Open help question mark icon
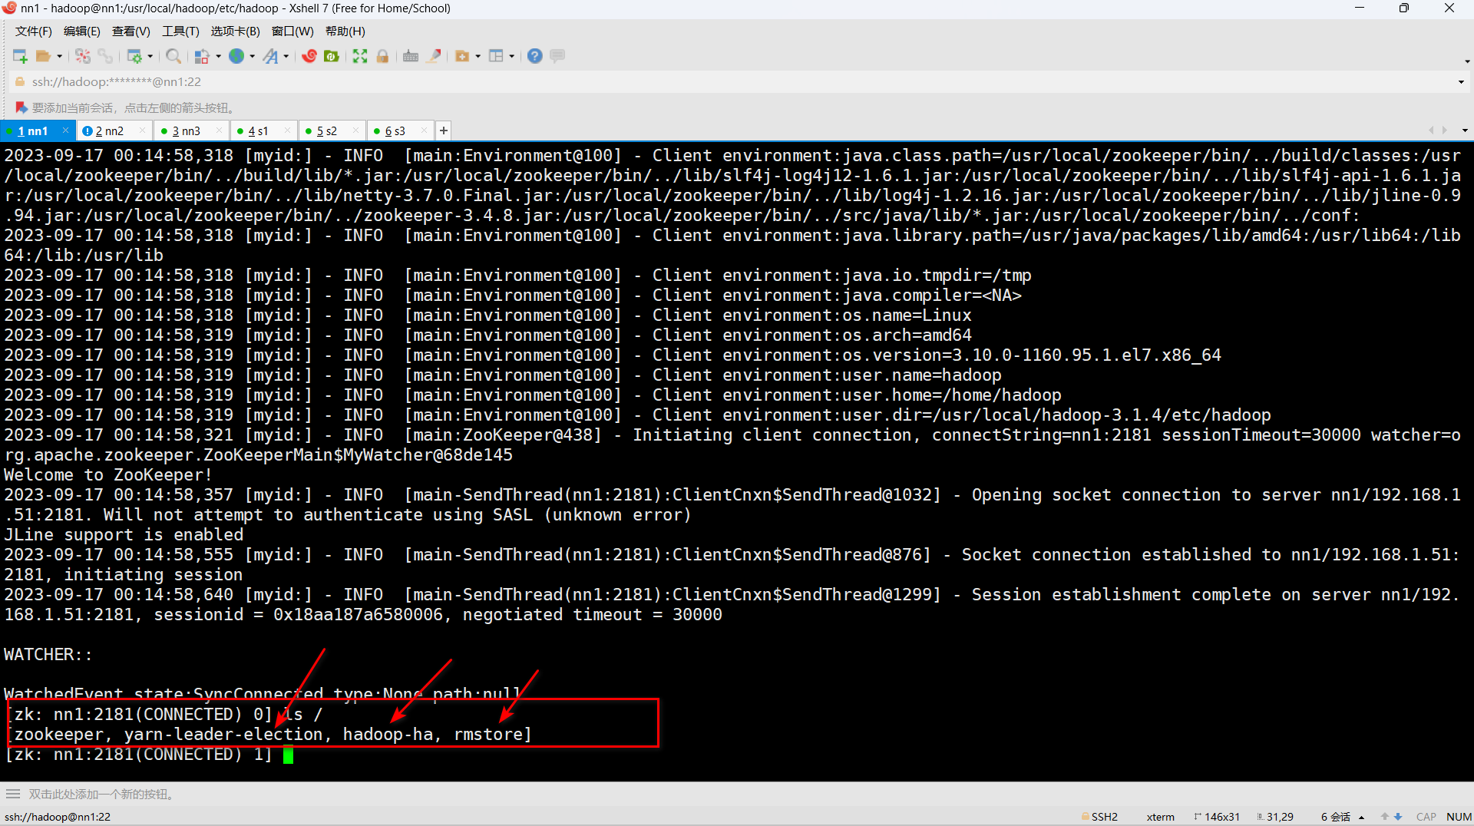The width and height of the screenshot is (1474, 826). [535, 56]
